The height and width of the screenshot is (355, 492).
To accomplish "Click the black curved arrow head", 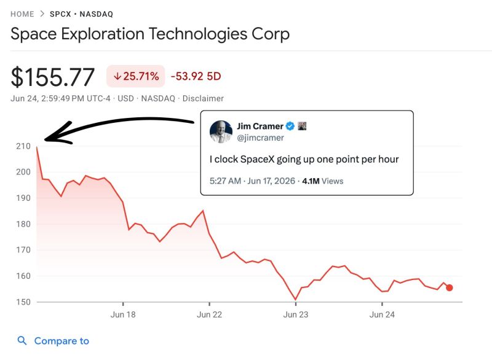I will (58, 134).
